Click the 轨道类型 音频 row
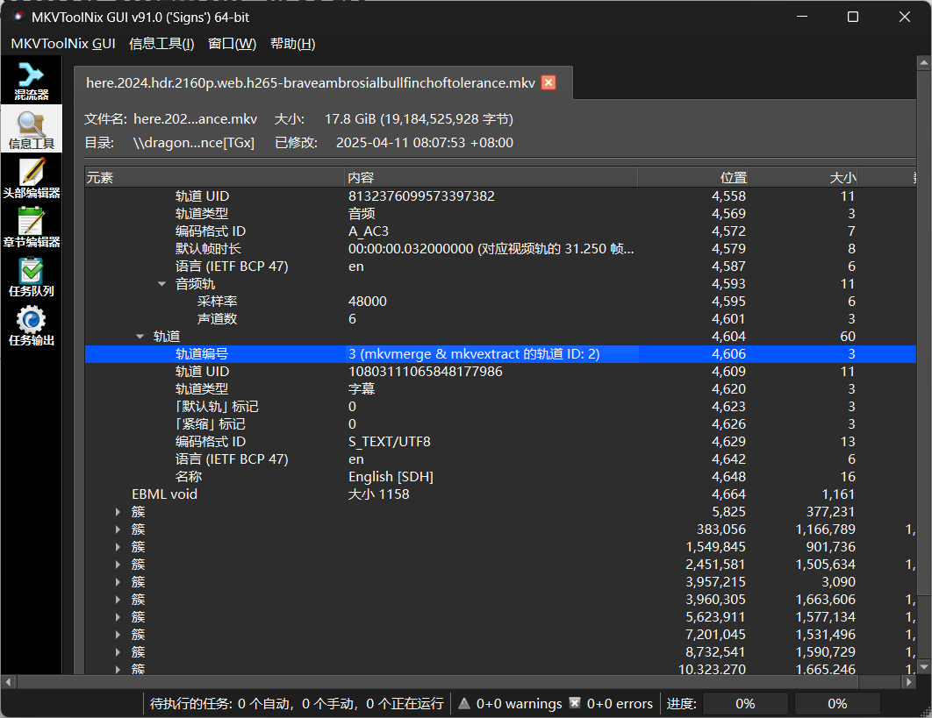Image resolution: width=932 pixels, height=718 pixels. (500, 214)
